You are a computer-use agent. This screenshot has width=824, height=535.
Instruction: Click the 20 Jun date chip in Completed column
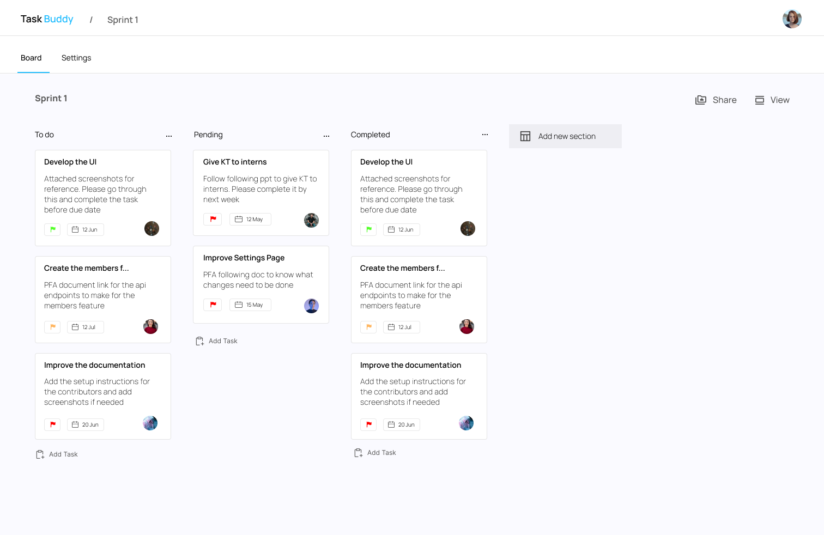point(401,424)
